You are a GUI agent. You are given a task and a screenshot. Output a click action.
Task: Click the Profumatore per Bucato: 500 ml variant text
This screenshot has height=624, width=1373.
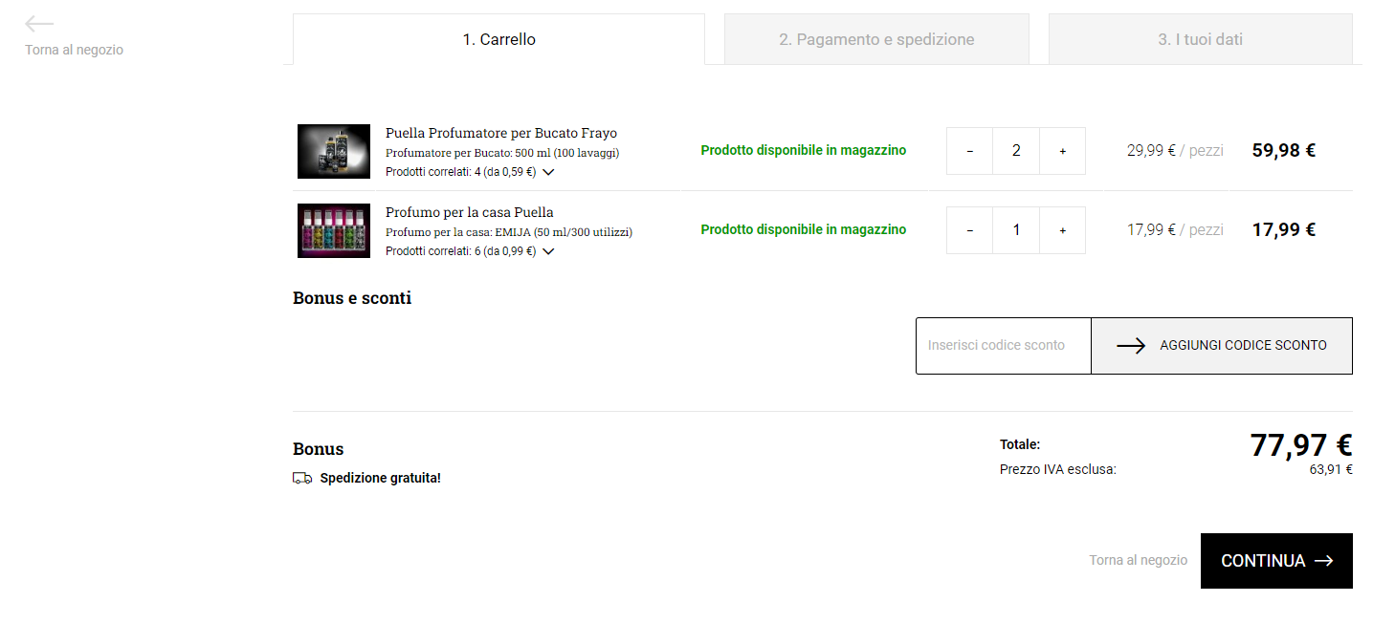pyautogui.click(x=503, y=153)
